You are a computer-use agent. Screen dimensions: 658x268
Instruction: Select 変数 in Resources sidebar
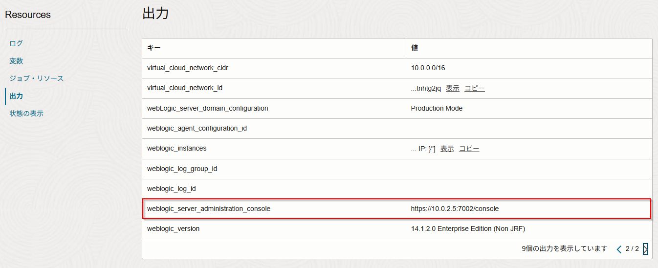16,61
